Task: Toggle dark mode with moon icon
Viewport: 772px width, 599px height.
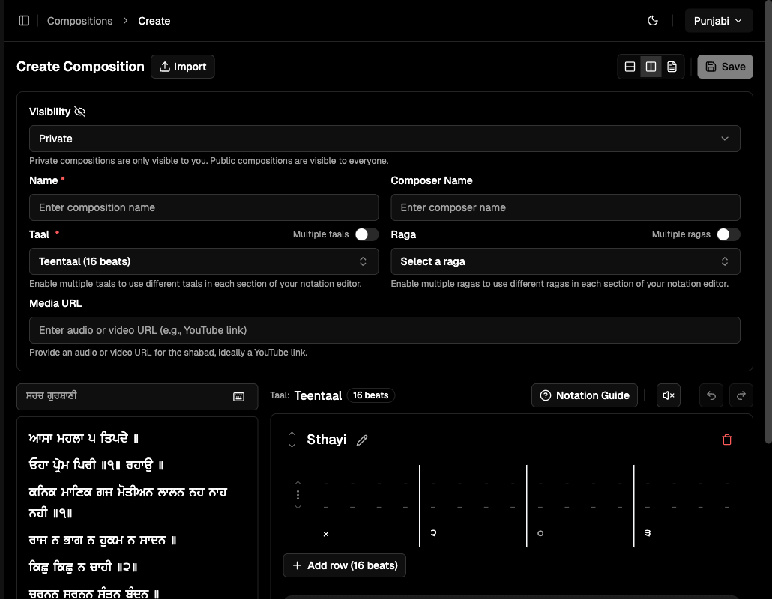Action: click(x=652, y=20)
